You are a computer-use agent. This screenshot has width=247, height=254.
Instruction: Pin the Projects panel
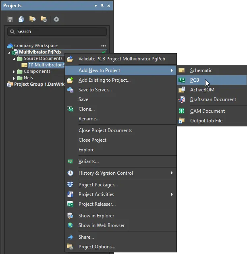click(x=102, y=6)
